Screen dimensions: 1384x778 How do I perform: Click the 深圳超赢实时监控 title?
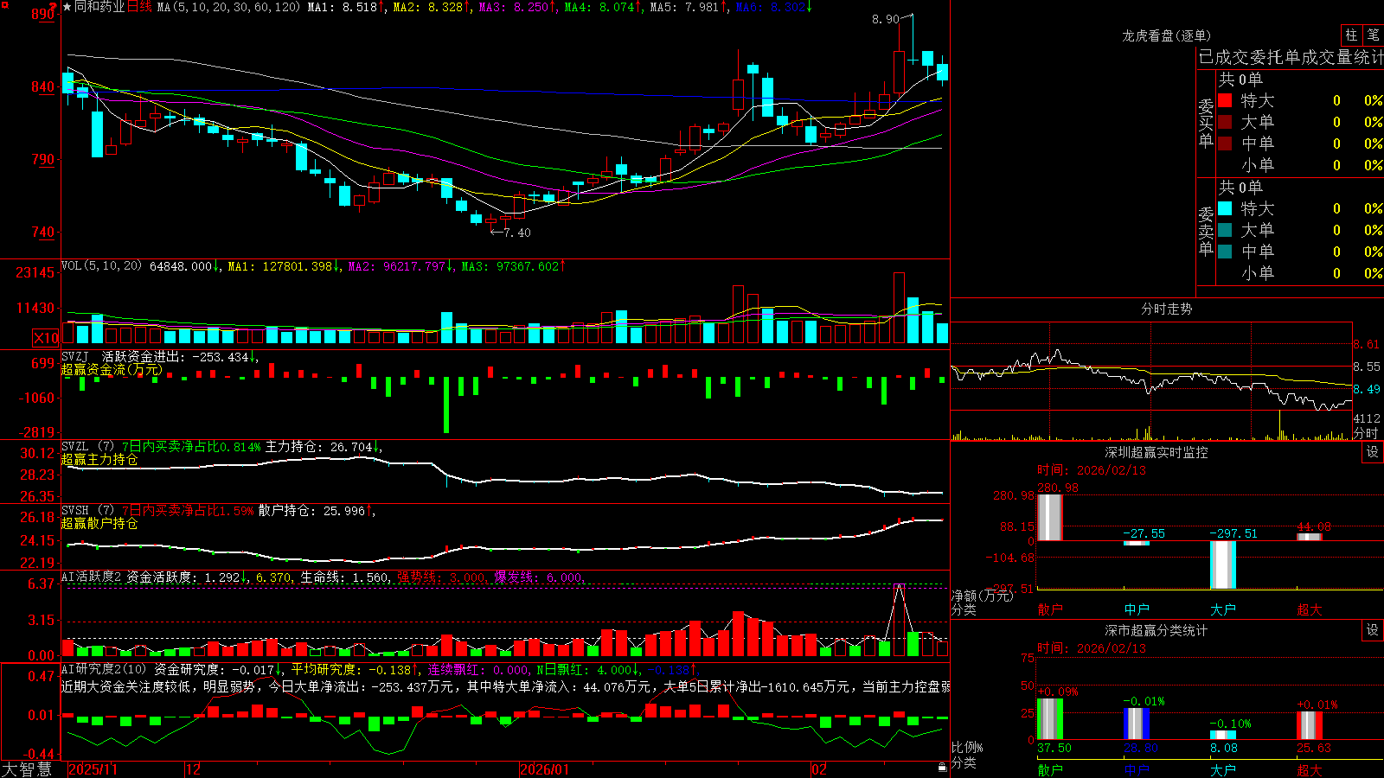[x=1156, y=452]
